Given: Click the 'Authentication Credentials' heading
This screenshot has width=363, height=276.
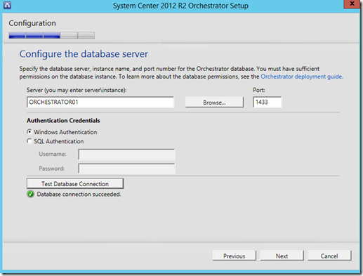Looking at the screenshot, I should coord(63,120).
